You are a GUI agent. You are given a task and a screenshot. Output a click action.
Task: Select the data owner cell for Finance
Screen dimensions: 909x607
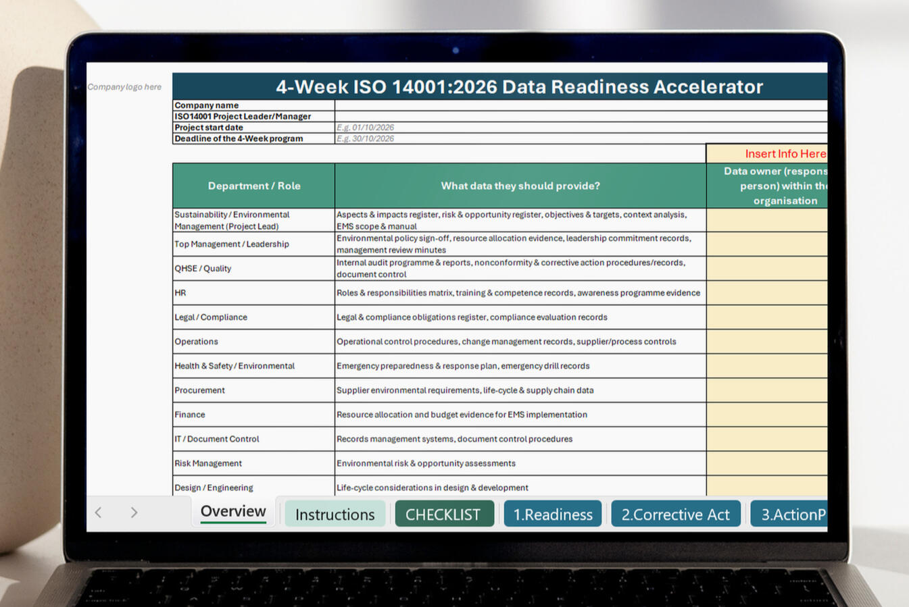pyautogui.click(x=767, y=415)
